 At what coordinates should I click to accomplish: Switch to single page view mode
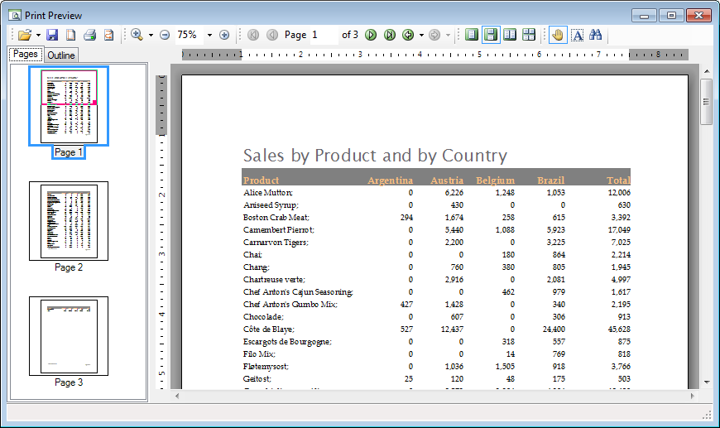[472, 35]
